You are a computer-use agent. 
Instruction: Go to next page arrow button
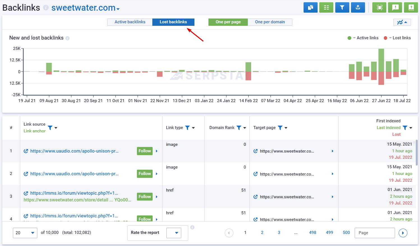point(403,233)
